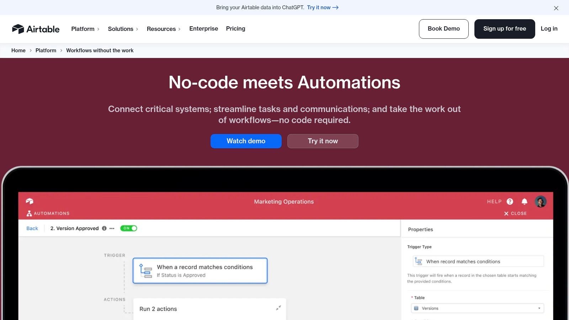
Task: Open the notifications bell icon
Action: (525, 202)
